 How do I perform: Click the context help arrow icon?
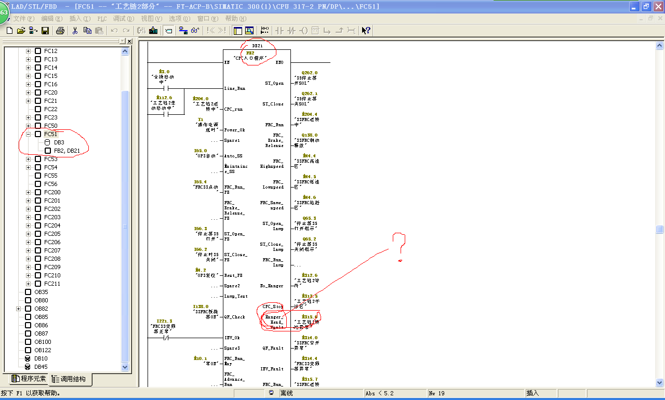click(x=366, y=31)
